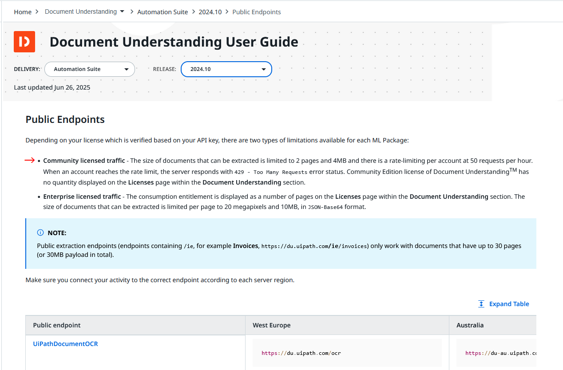Click the info icon beside NOTE
Image resolution: width=563 pixels, height=370 pixels.
click(x=40, y=233)
